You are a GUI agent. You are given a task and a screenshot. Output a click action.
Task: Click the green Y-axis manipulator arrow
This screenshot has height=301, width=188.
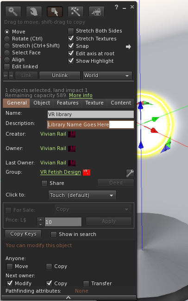pos(156,119)
